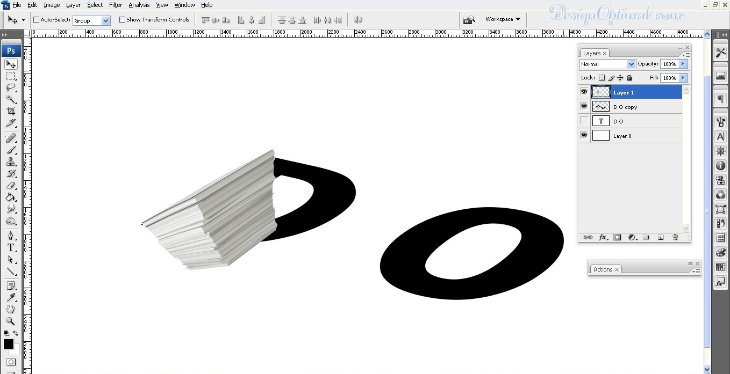Toggle Quick Mask mode
The height and width of the screenshot is (374, 730).
[11, 362]
